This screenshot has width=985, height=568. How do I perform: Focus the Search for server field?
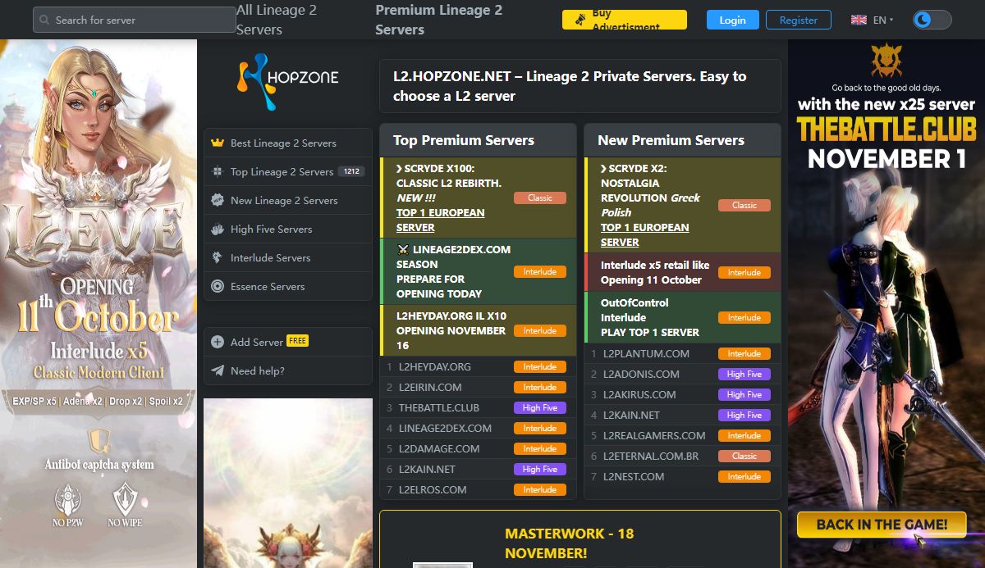[135, 20]
